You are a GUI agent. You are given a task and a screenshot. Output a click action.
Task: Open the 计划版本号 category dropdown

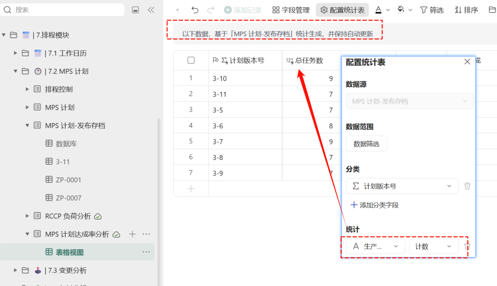[402, 186]
